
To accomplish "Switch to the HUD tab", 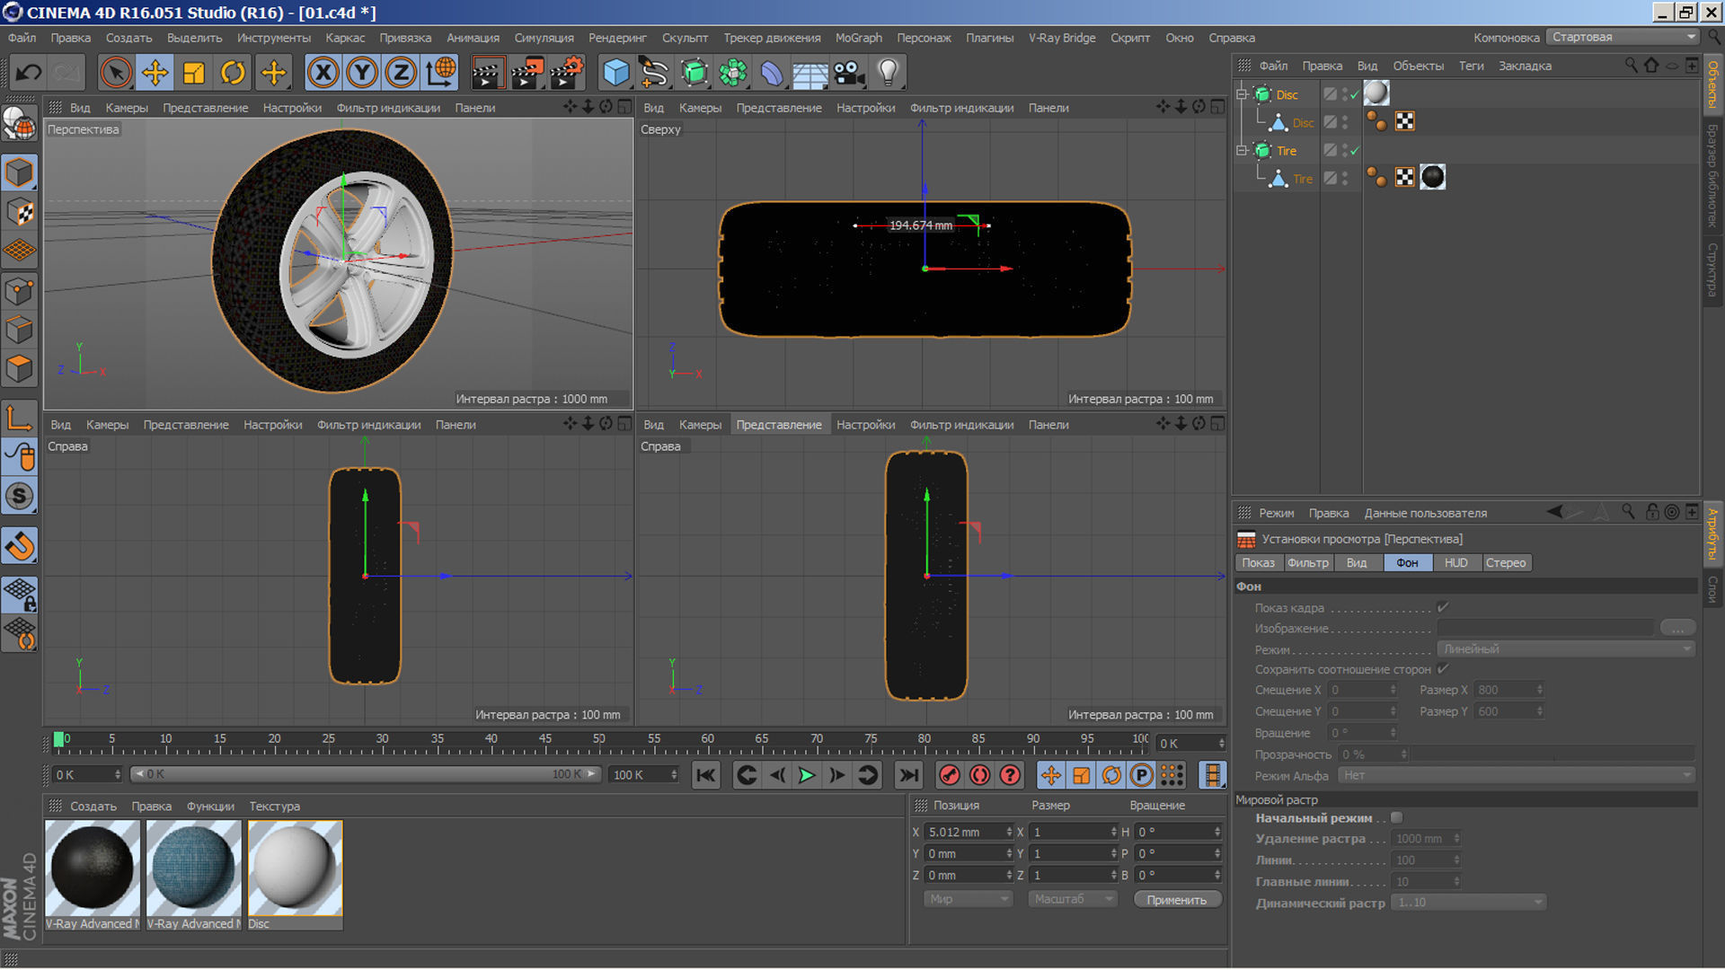I will [1455, 563].
